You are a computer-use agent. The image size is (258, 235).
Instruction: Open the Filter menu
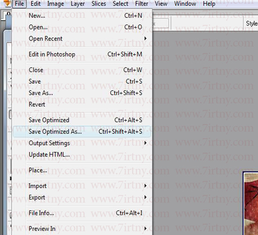click(142, 4)
